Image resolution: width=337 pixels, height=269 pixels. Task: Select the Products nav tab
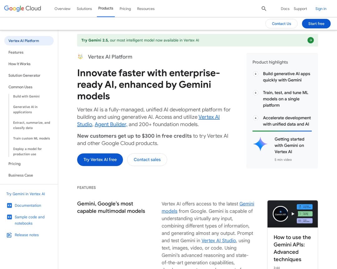click(x=105, y=8)
